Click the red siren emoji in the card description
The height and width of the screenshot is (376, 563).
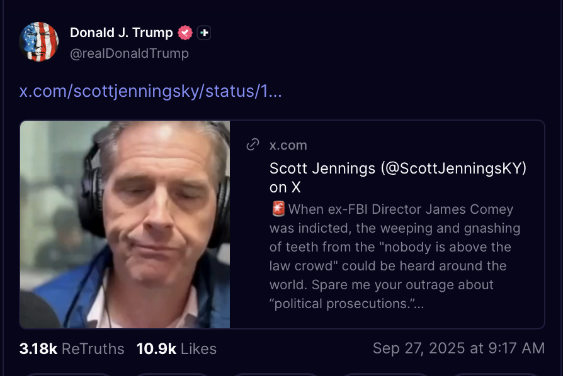point(278,209)
